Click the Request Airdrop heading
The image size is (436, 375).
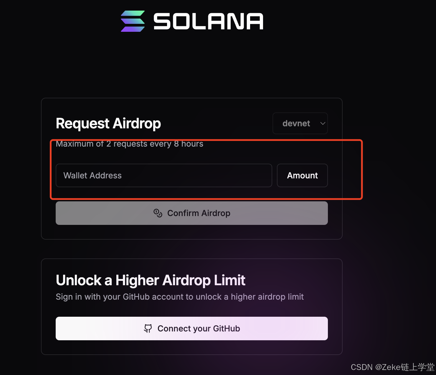click(108, 123)
